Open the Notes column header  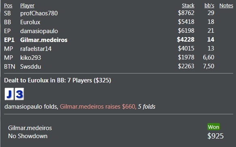point(226,6)
